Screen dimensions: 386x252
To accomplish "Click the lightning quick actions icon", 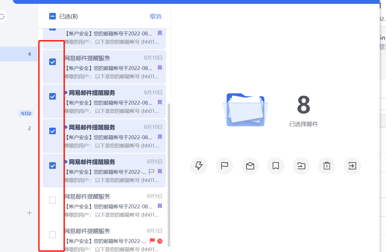I will [x=199, y=166].
